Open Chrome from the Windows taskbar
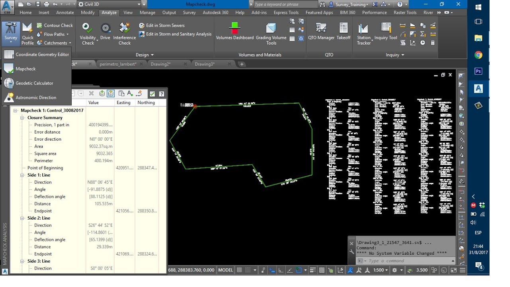 click(479, 55)
